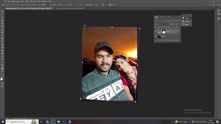The width and height of the screenshot is (221, 124).
Task: Open the Edit Toolbar three-dots menu
Action: tap(2, 74)
